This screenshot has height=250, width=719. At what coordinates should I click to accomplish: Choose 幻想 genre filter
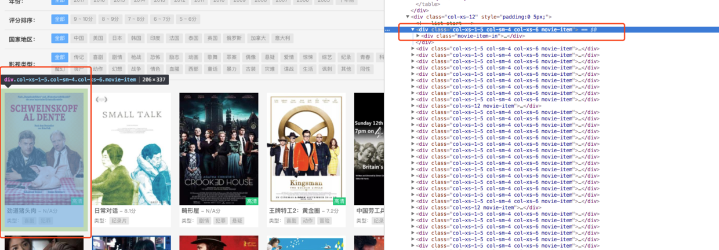tap(117, 69)
